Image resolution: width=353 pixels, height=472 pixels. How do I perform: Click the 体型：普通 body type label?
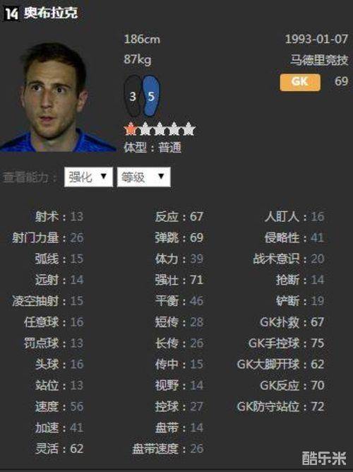(x=152, y=148)
